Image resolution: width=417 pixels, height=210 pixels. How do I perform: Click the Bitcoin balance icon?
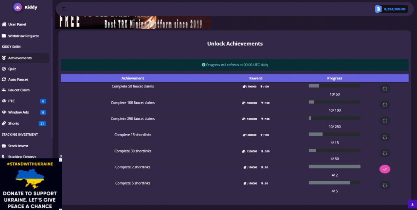click(x=378, y=9)
